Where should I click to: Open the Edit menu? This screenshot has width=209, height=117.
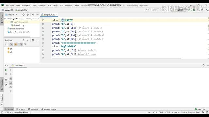tap(12, 6)
